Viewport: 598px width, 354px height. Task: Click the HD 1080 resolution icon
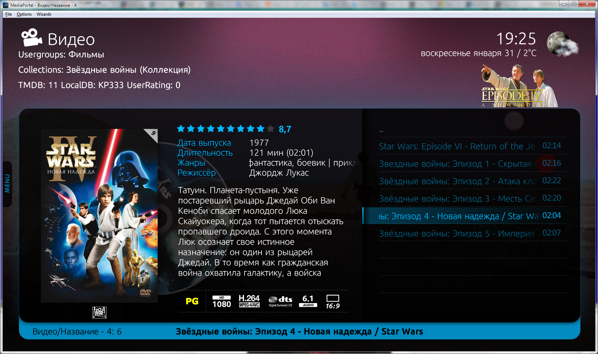pos(222,301)
